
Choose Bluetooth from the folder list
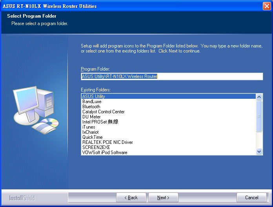tap(169, 107)
